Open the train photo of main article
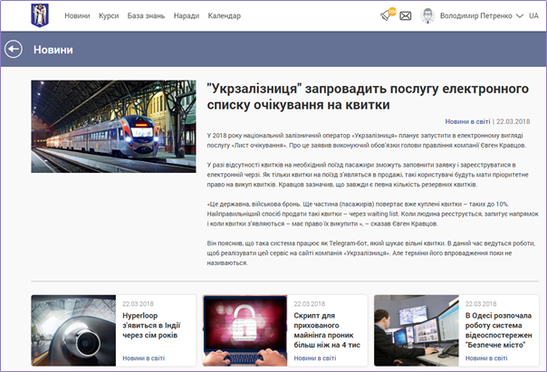Screen dimensions: 547x372 tap(113, 127)
